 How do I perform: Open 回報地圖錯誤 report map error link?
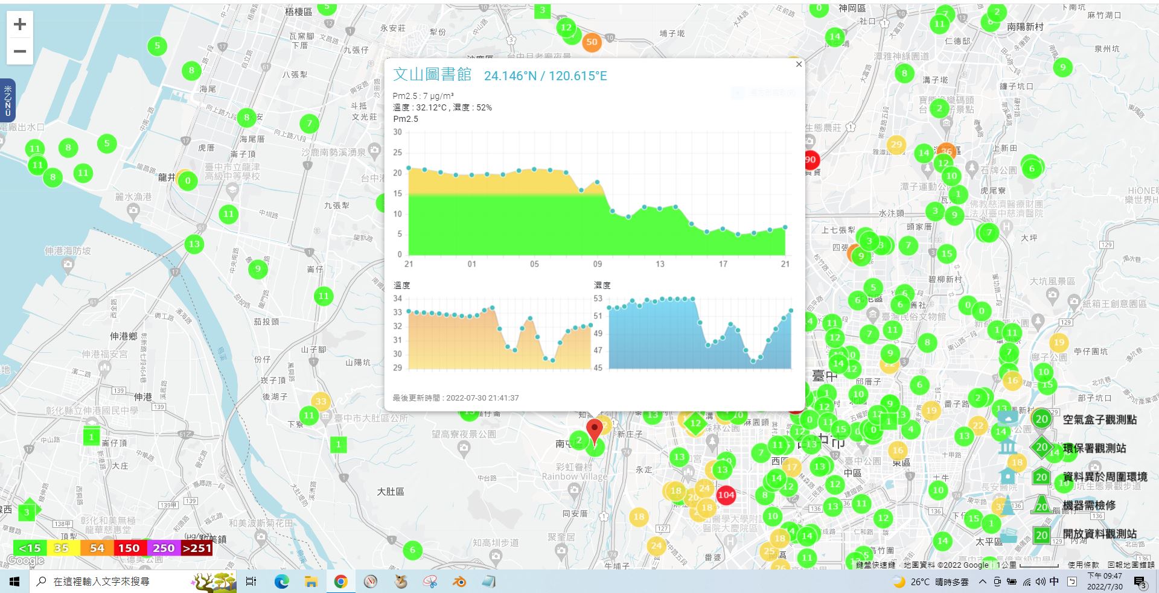[x=1131, y=565]
